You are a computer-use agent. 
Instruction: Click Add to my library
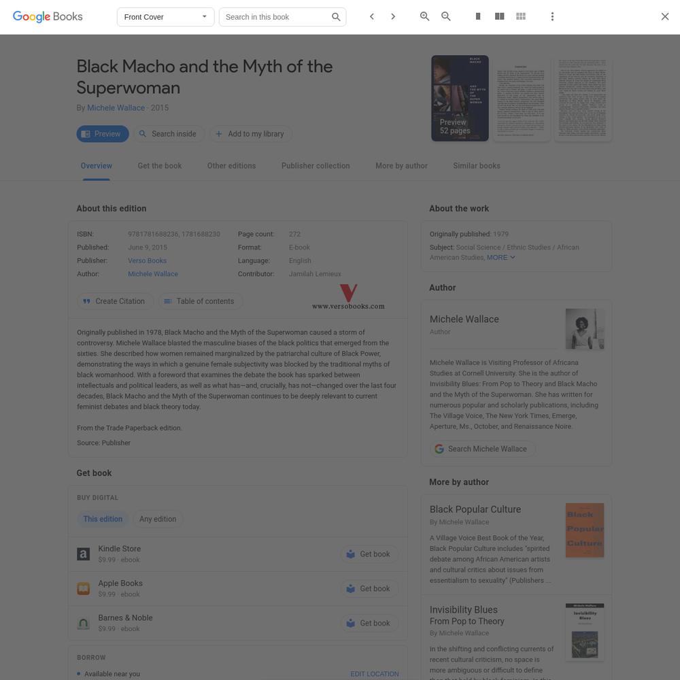click(x=251, y=134)
